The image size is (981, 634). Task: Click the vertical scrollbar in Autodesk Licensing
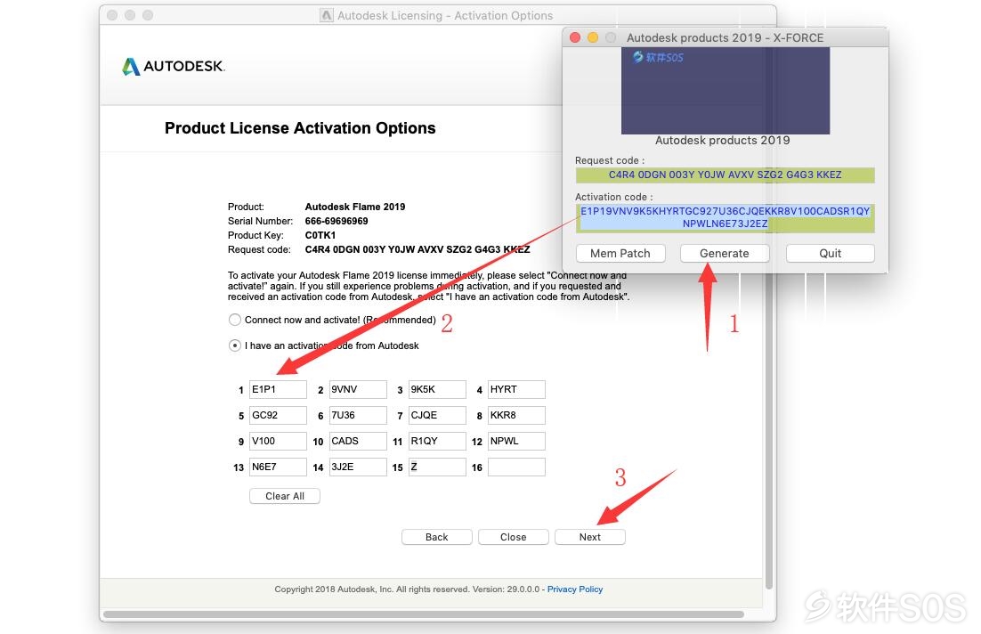click(769, 432)
